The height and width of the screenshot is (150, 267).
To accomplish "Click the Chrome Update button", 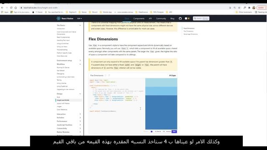I will (262, 7).
